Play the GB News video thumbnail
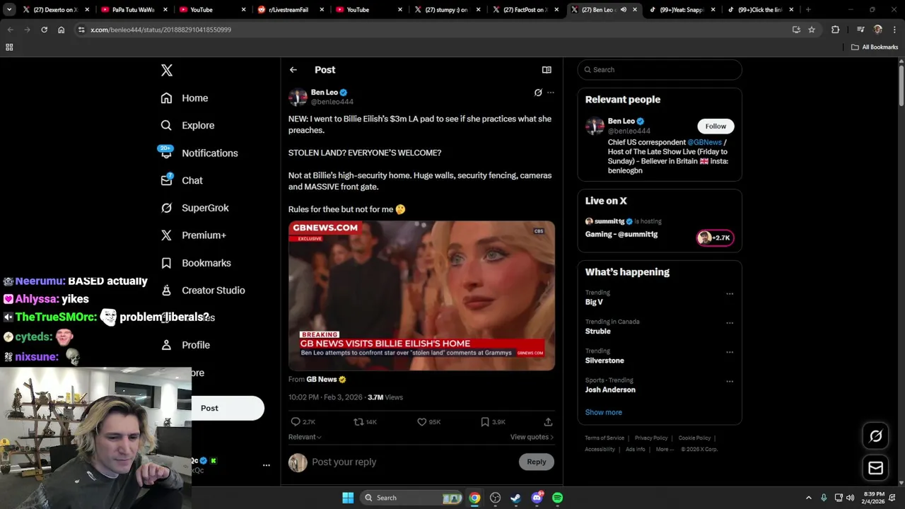Screen dimensions: 905x509 421,296
